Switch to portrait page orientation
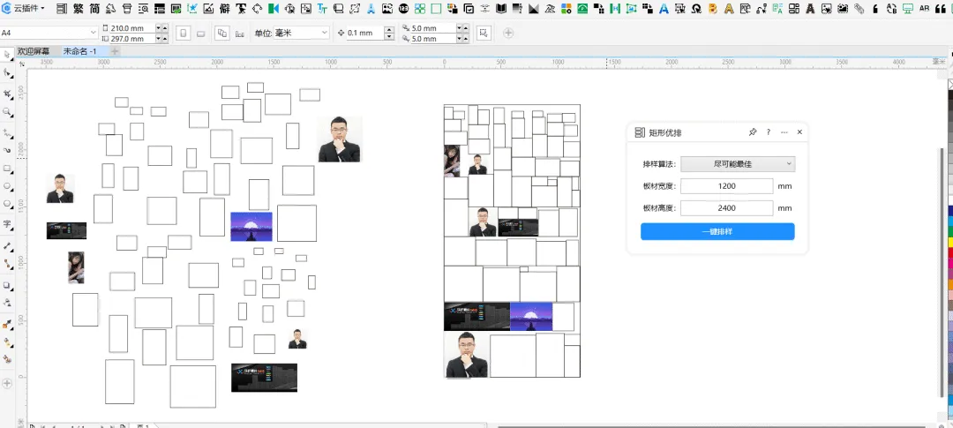This screenshot has width=953, height=428. [x=184, y=33]
